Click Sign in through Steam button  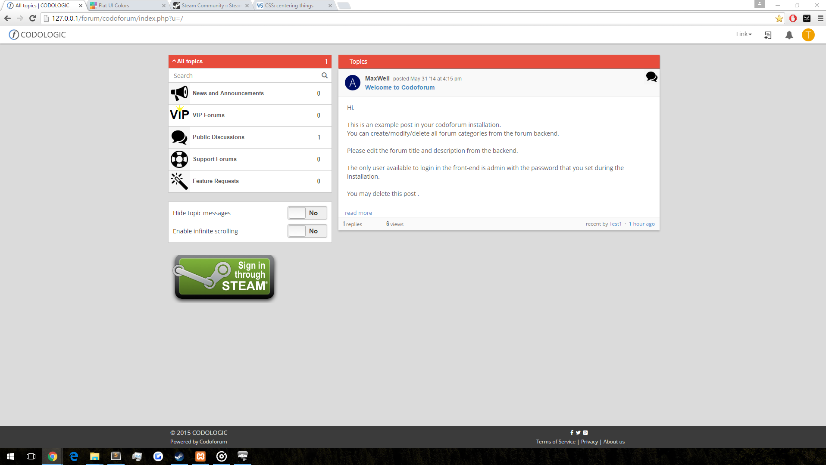tap(224, 277)
